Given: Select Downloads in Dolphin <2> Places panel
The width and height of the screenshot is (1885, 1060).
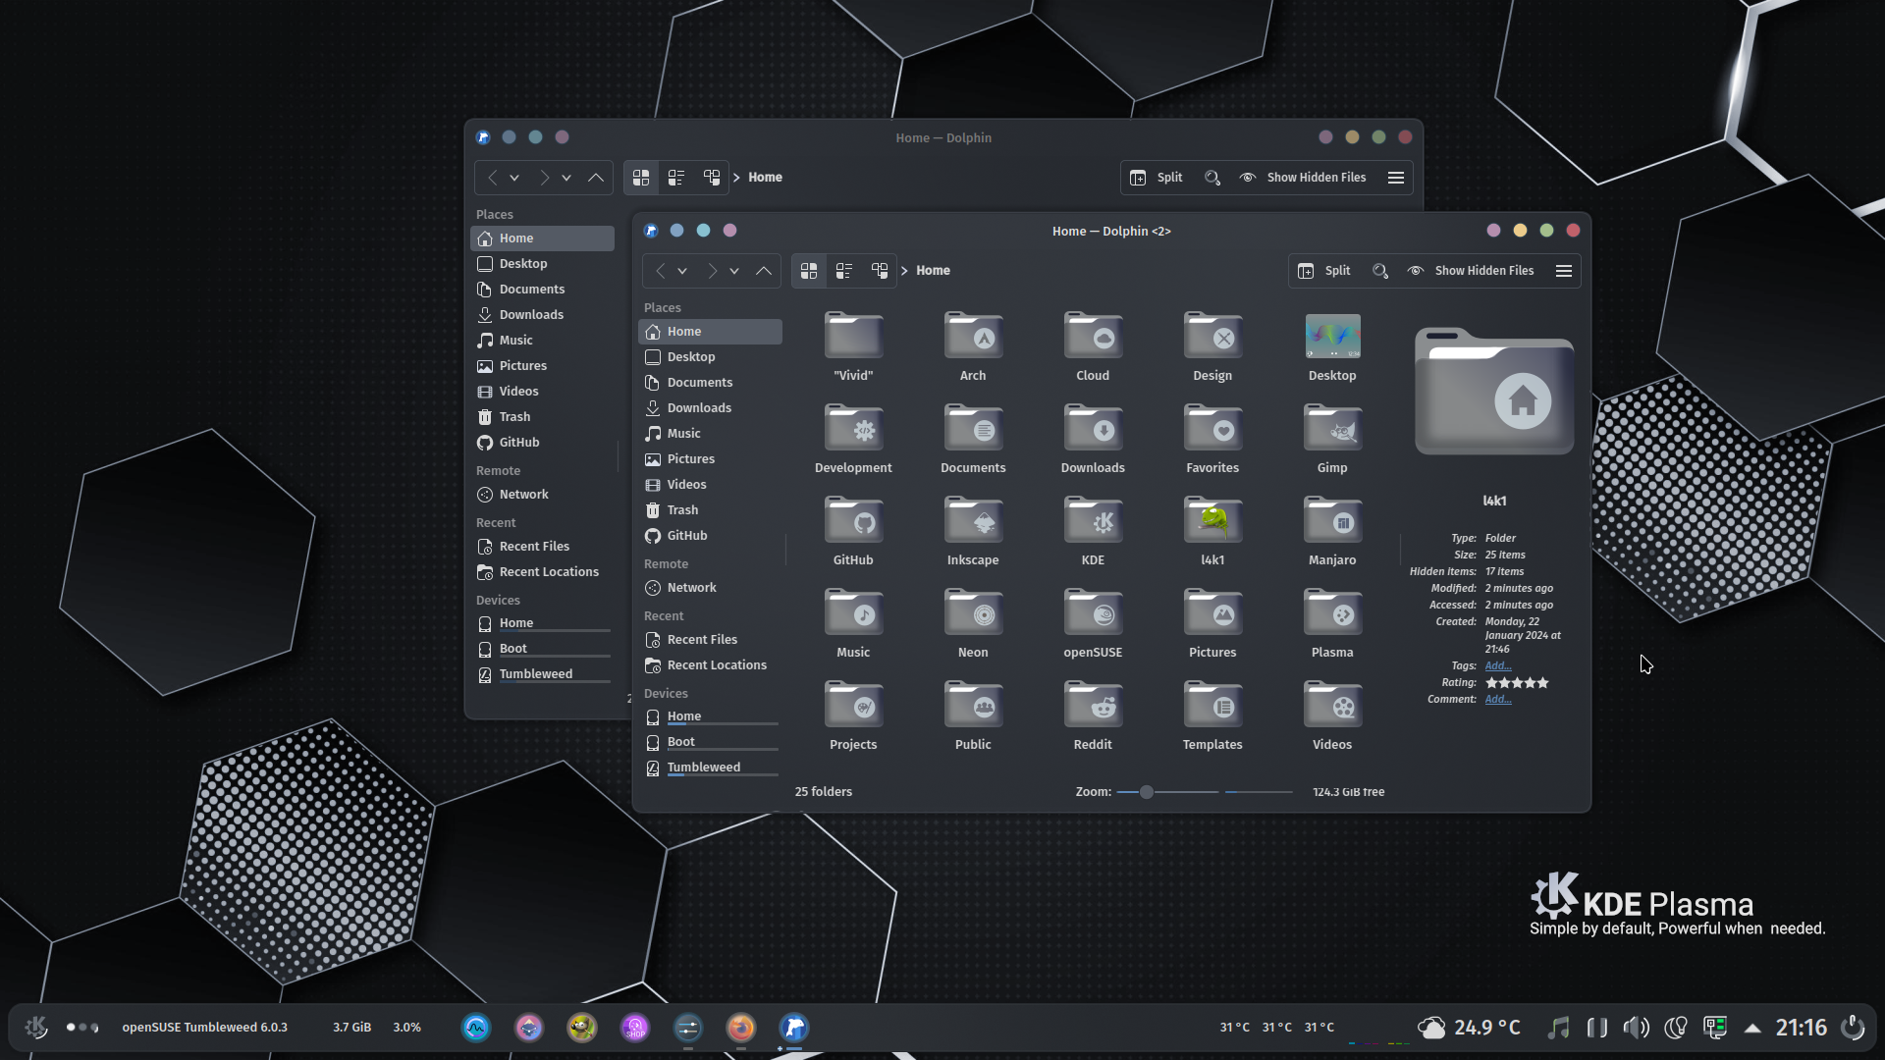Looking at the screenshot, I should 710,408.
